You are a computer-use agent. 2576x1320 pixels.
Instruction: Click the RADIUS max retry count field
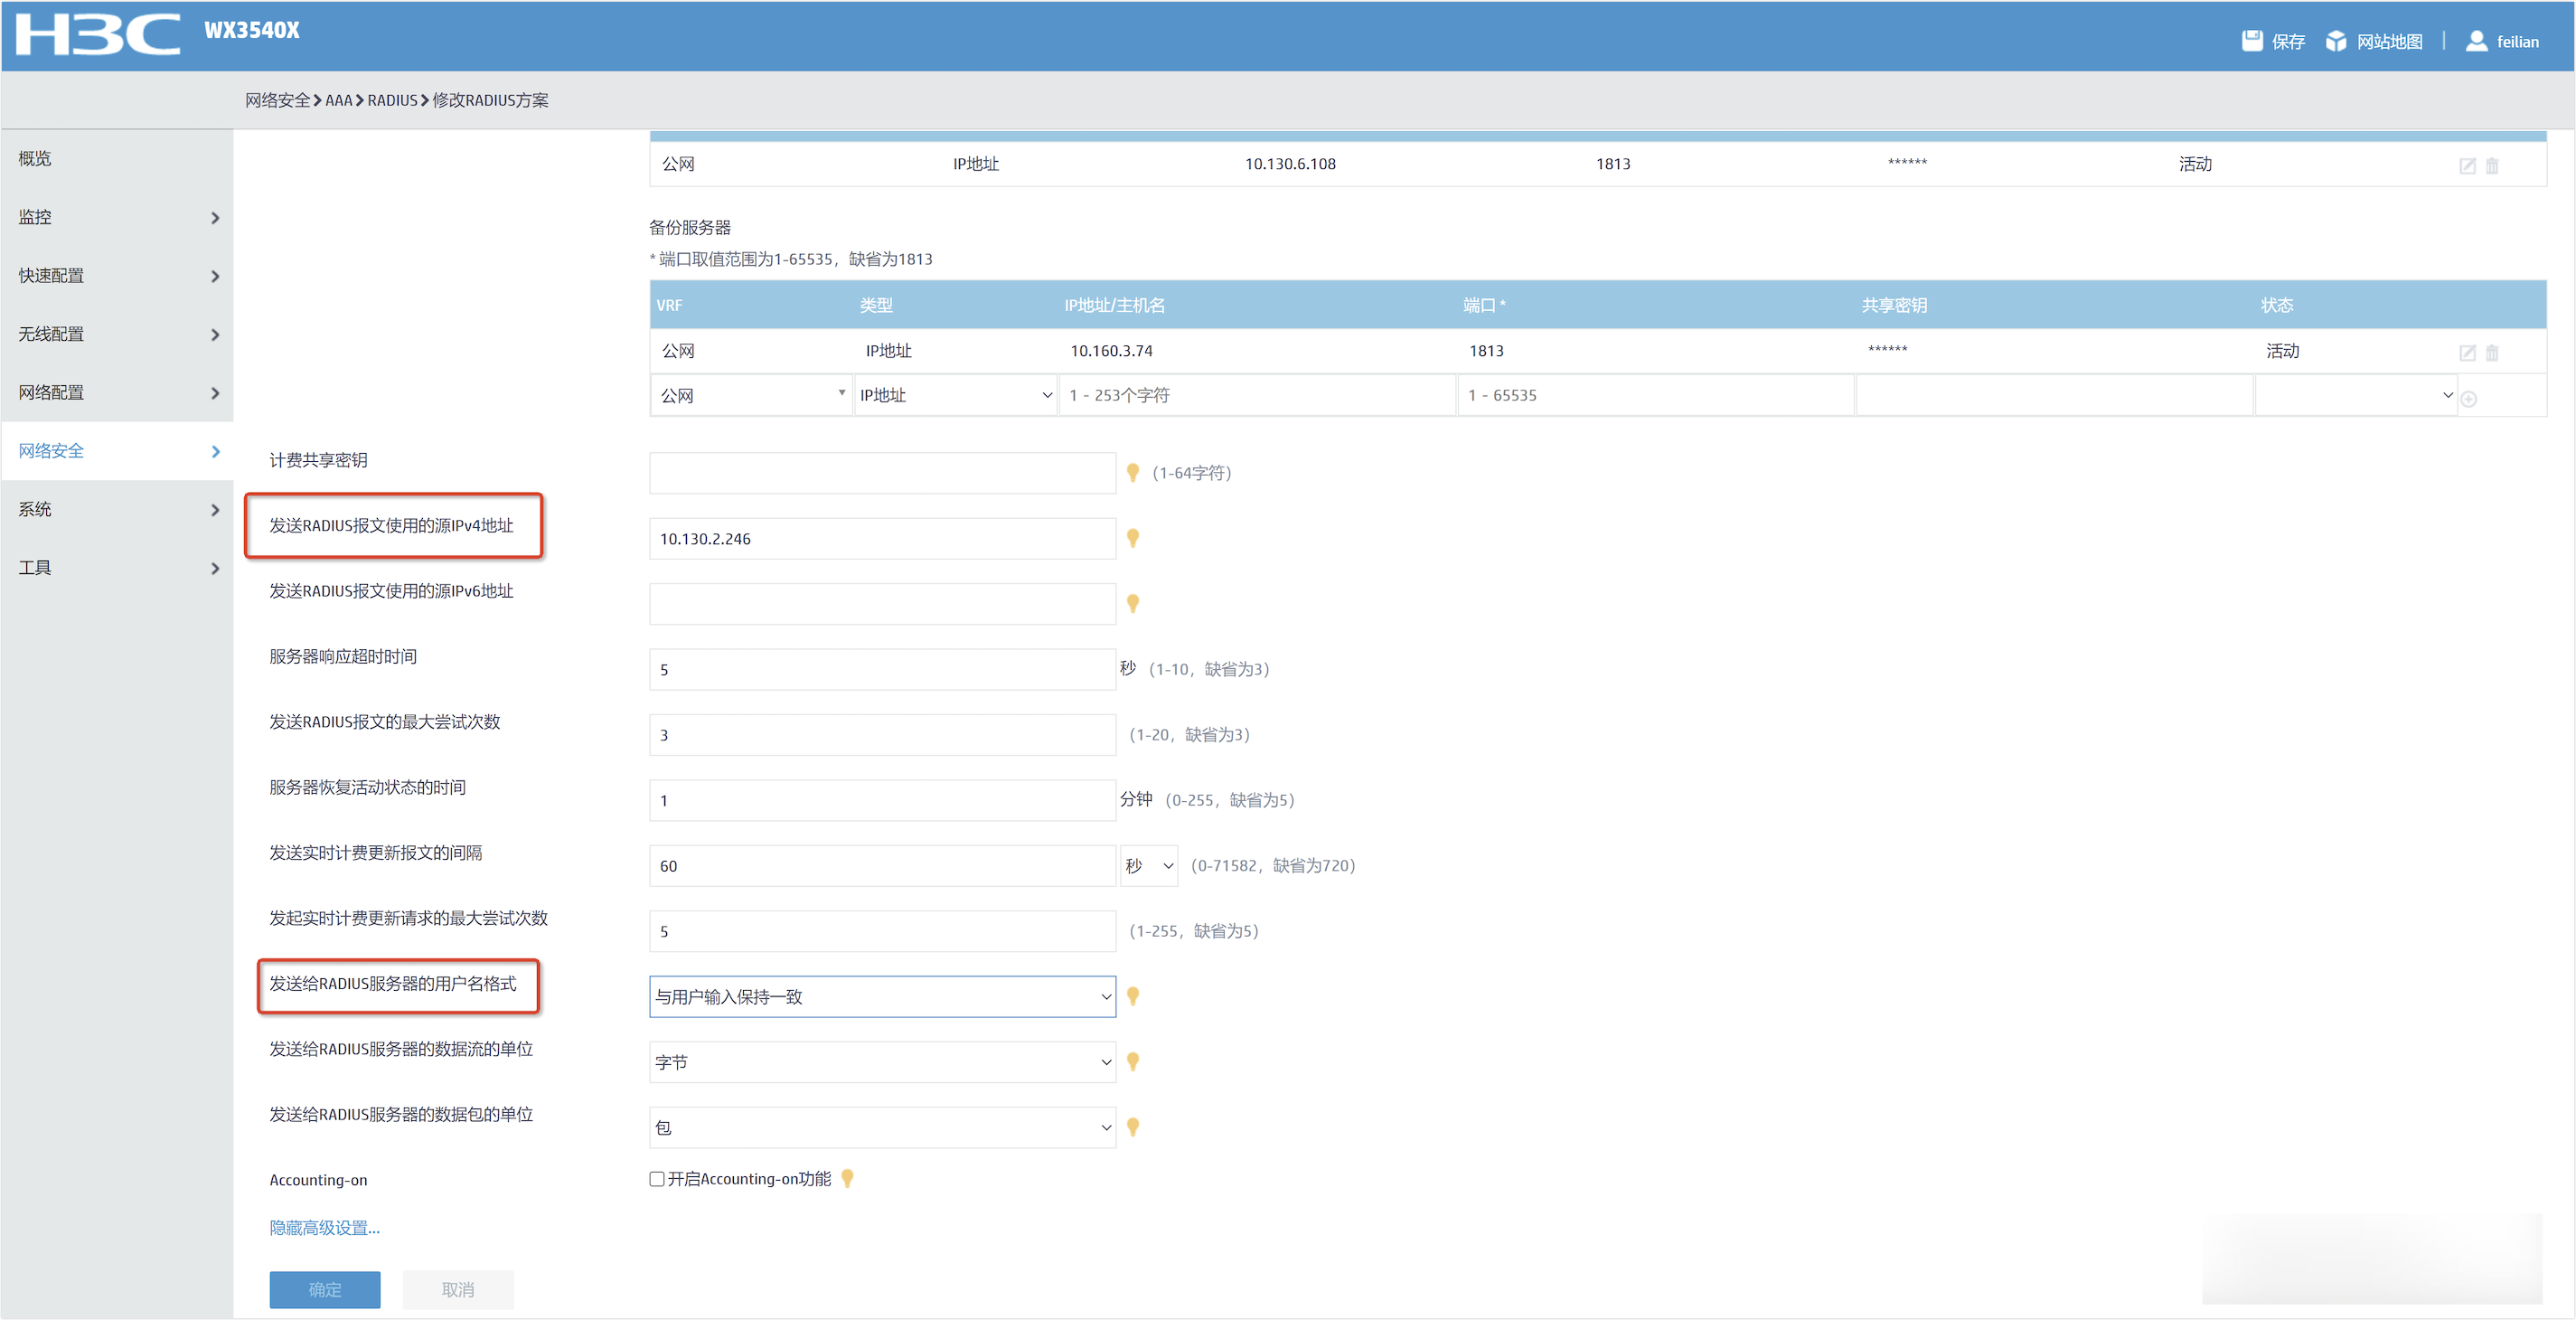[x=882, y=735]
